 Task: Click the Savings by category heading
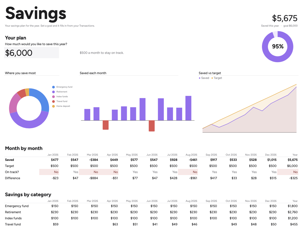coord(28,195)
